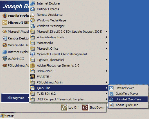149x119 pixels.
Task: Expand the PG Lightning Admin submenu arrow
Action: [107, 82]
